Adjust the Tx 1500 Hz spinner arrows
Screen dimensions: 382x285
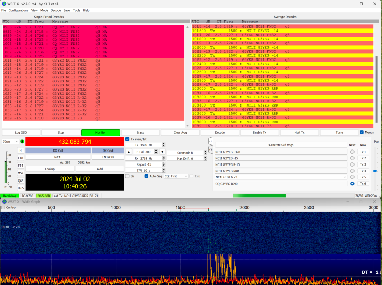coord(164,145)
